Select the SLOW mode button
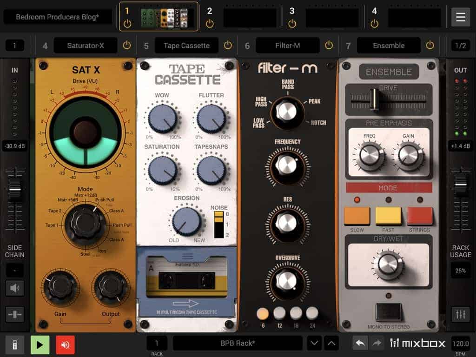Viewport: 476px width, 357px height. [x=357, y=216]
